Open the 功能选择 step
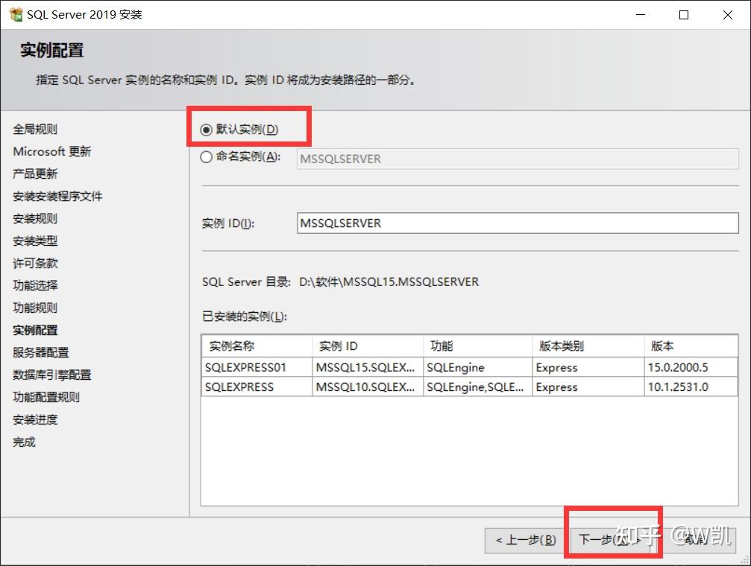 (35, 286)
